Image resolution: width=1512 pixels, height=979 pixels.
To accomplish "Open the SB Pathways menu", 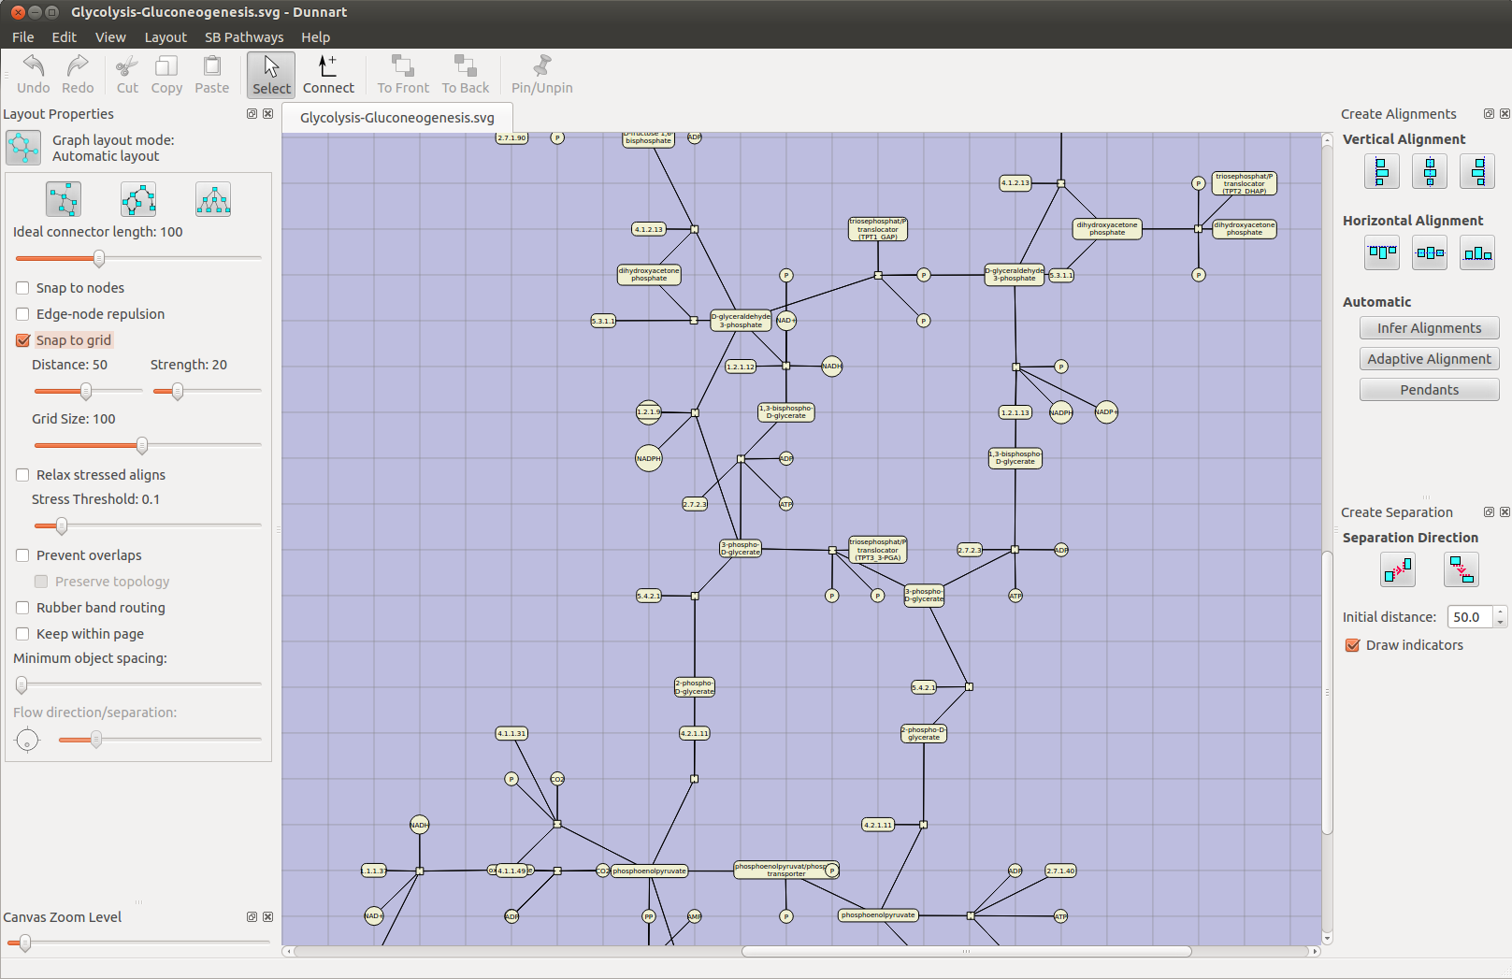I will click(243, 37).
